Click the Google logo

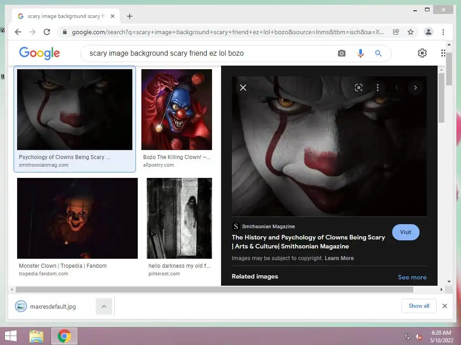pyautogui.click(x=40, y=53)
